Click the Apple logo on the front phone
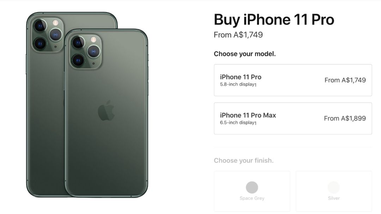The width and height of the screenshot is (381, 214). pos(106,110)
